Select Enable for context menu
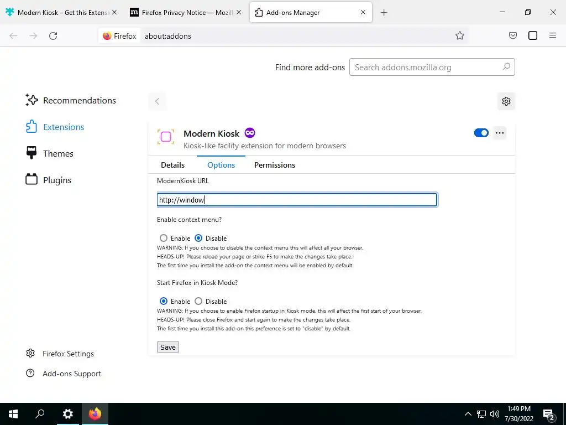The image size is (566, 425). pyautogui.click(x=164, y=238)
